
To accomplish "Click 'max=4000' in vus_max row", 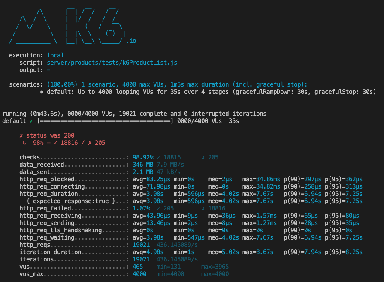I will (x=215, y=274).
